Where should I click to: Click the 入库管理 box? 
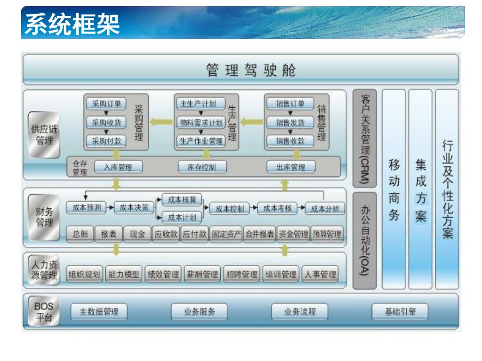pos(118,167)
